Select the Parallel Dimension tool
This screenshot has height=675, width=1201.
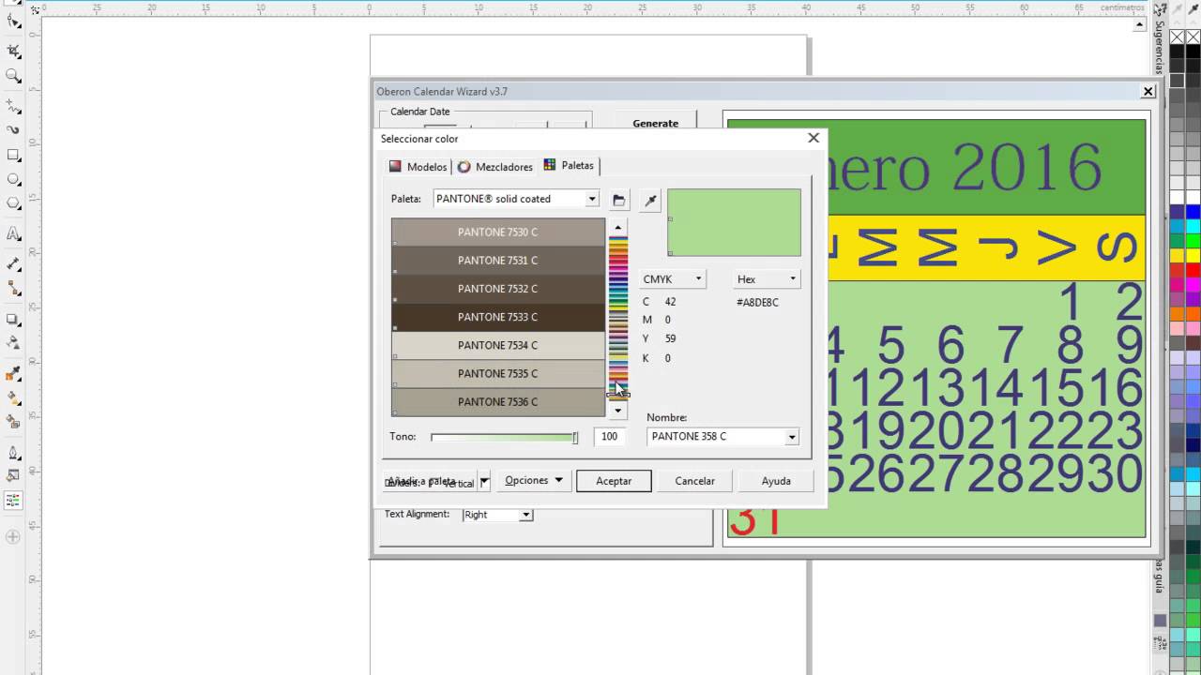click(x=13, y=263)
